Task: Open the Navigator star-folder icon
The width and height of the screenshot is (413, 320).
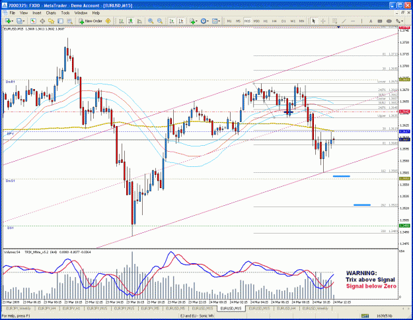Action: (51, 21)
